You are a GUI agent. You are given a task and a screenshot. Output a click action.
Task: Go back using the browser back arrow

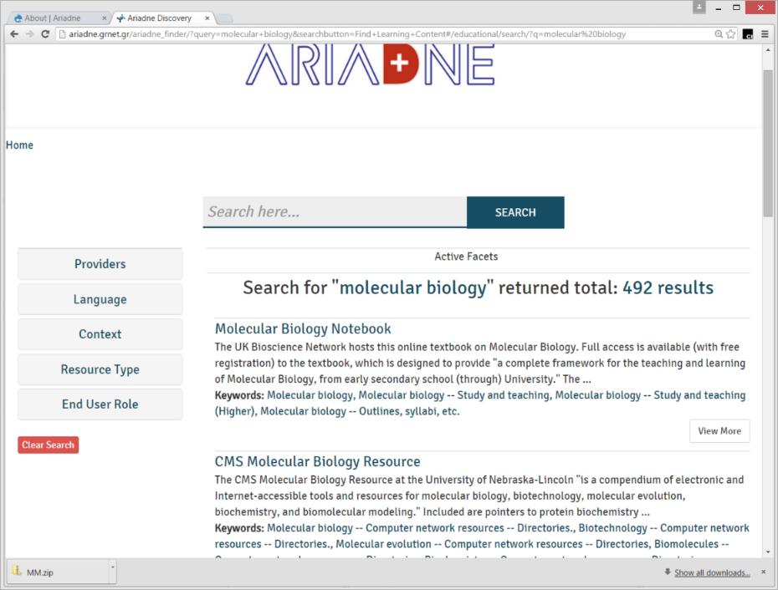click(x=14, y=33)
